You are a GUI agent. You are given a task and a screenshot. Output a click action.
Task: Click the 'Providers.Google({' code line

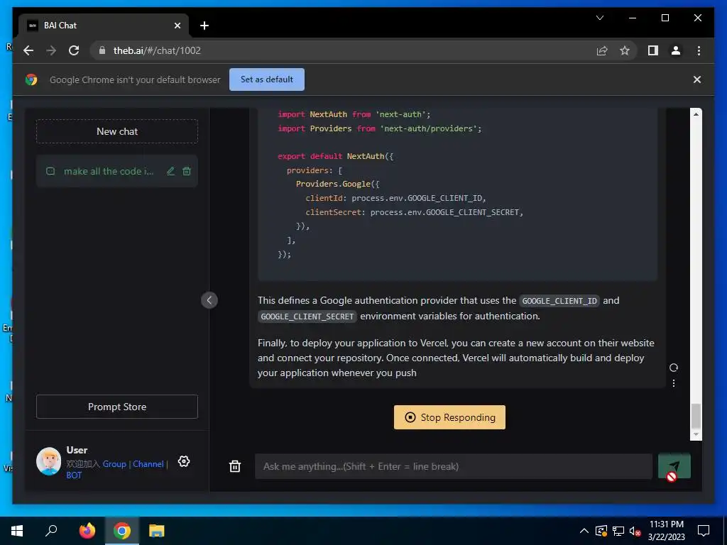[x=337, y=184]
